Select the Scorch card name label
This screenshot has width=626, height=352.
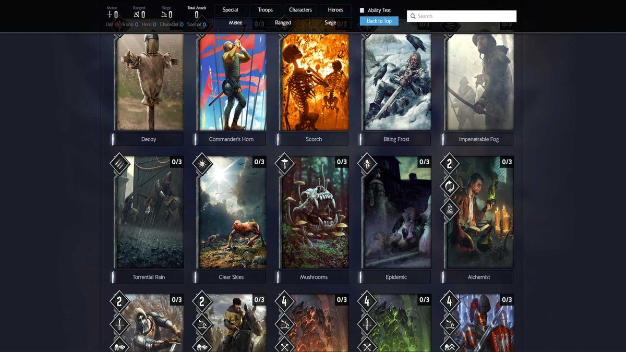314,139
